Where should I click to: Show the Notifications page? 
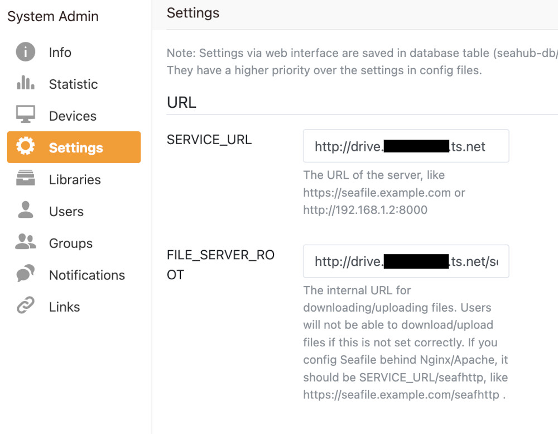click(87, 275)
